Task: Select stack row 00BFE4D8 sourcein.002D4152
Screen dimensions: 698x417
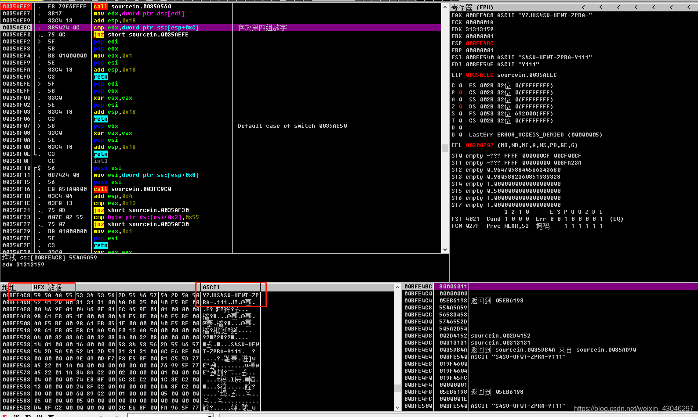Action: (550, 336)
